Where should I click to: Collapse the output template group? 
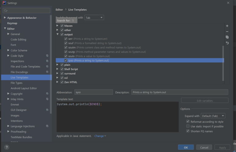click(x=57, y=34)
